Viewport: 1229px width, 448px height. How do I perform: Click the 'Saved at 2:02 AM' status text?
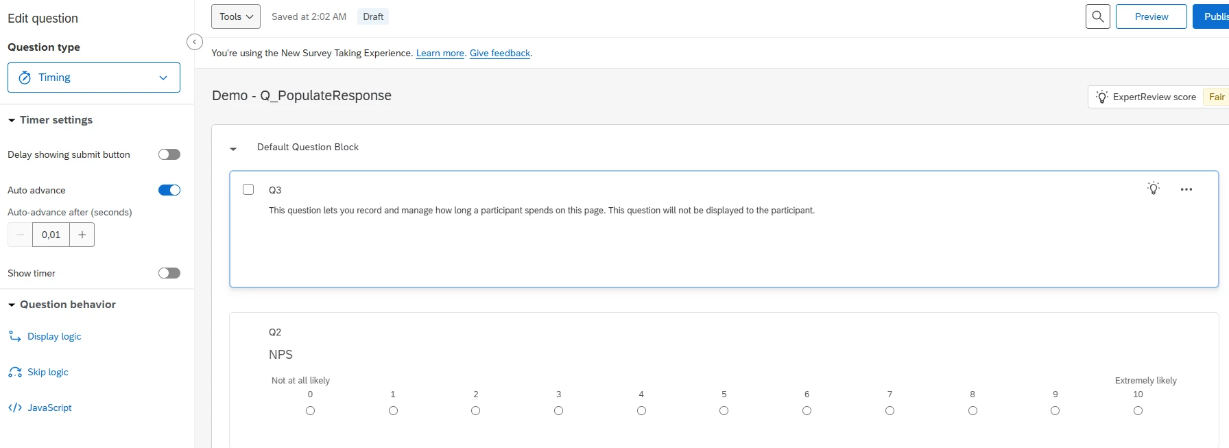pos(309,16)
